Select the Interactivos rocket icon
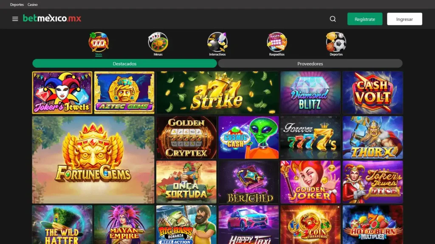The width and height of the screenshot is (435, 244). [x=217, y=42]
